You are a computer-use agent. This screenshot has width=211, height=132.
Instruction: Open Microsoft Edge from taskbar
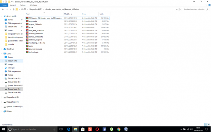(69, 129)
